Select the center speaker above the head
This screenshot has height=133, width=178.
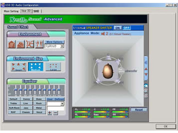[x=108, y=57]
